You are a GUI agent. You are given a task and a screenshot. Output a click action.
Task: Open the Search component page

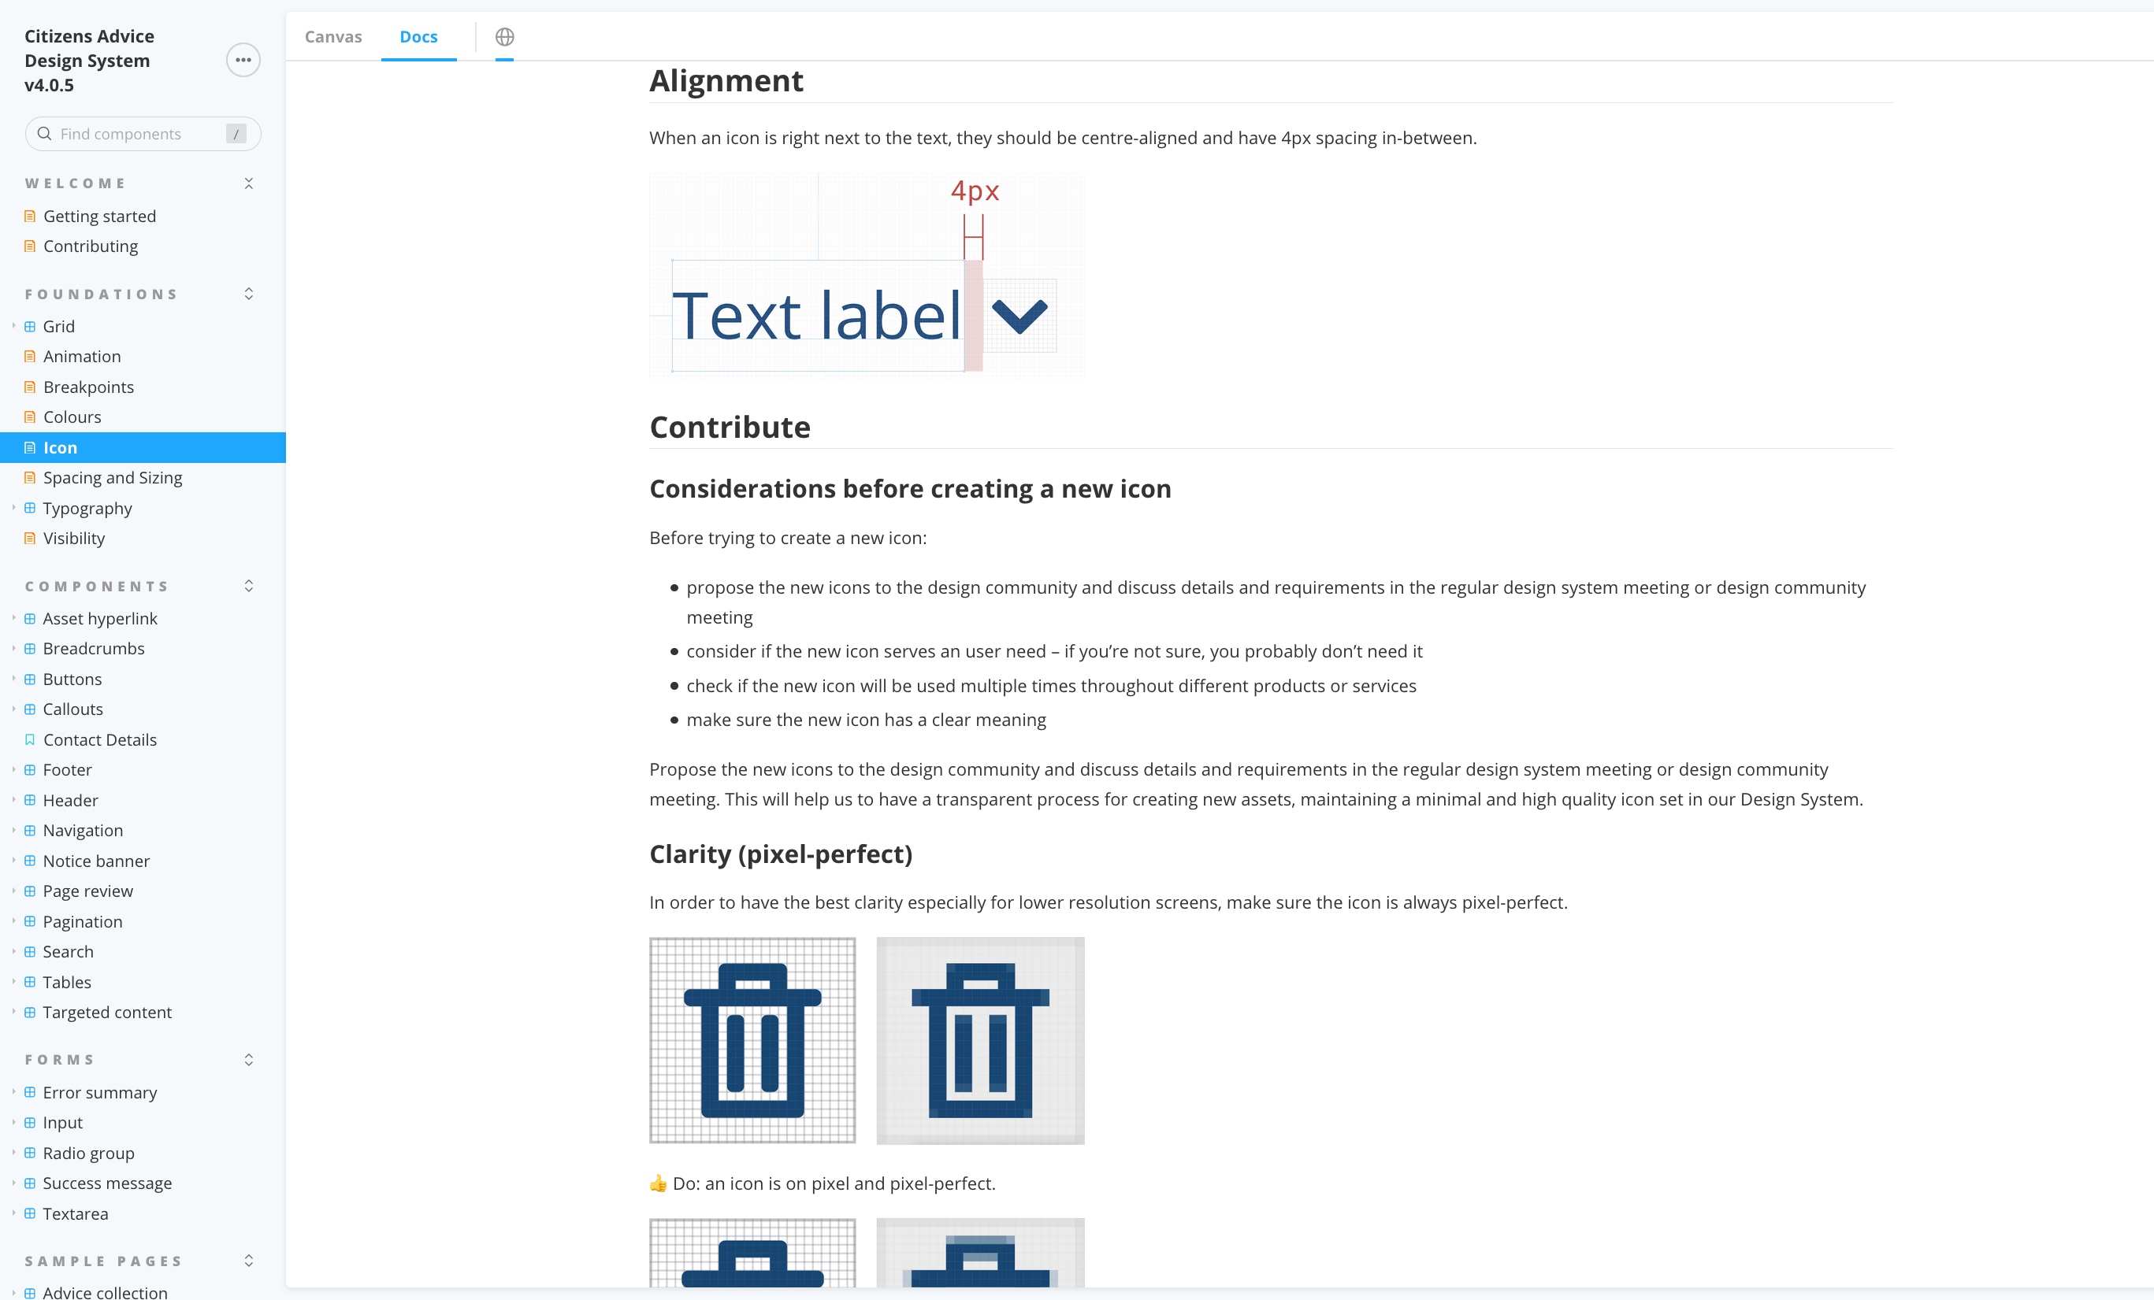[x=68, y=950]
